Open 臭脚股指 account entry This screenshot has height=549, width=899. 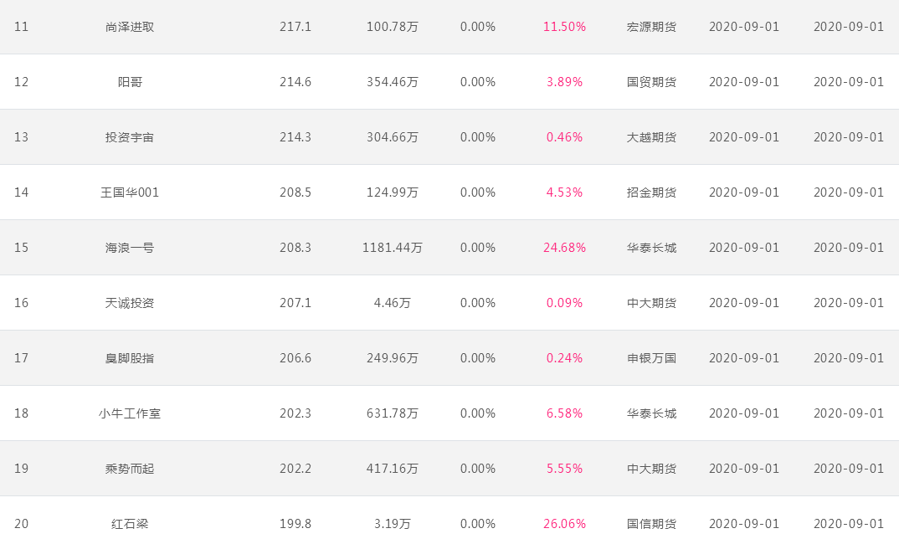pos(130,358)
